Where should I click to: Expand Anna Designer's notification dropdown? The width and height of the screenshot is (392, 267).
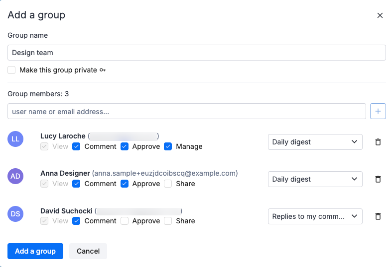tap(315, 179)
